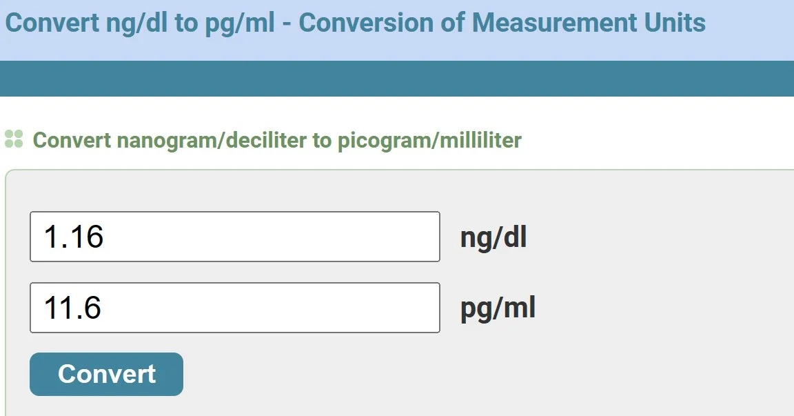Click the words "Conversion of Measurement Units"
794x416 pixels.
[x=502, y=23]
